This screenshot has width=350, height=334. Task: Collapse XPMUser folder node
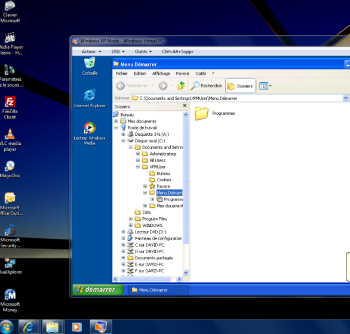tap(138, 166)
